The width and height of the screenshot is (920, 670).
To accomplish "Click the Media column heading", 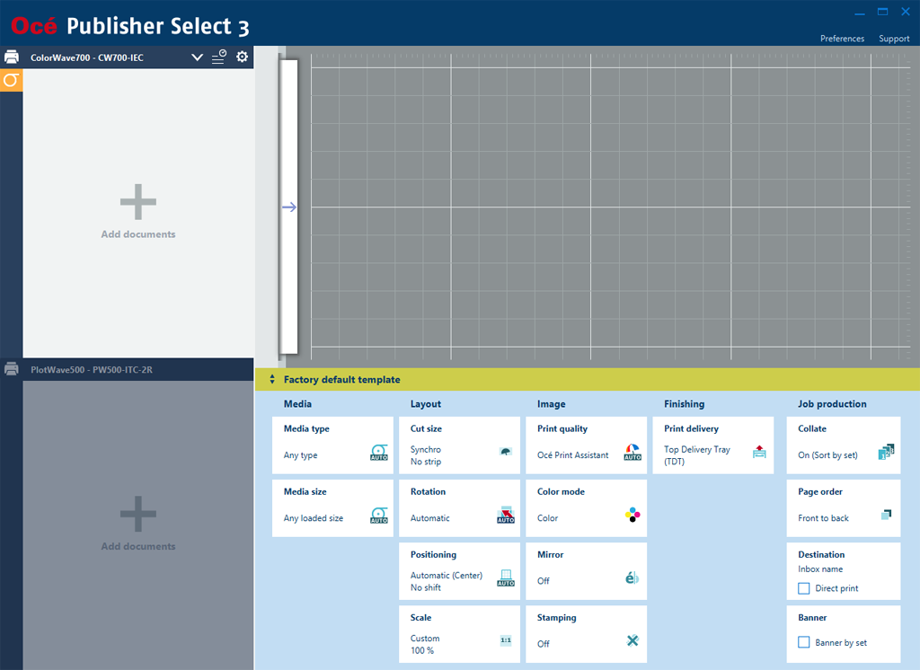I will point(297,403).
